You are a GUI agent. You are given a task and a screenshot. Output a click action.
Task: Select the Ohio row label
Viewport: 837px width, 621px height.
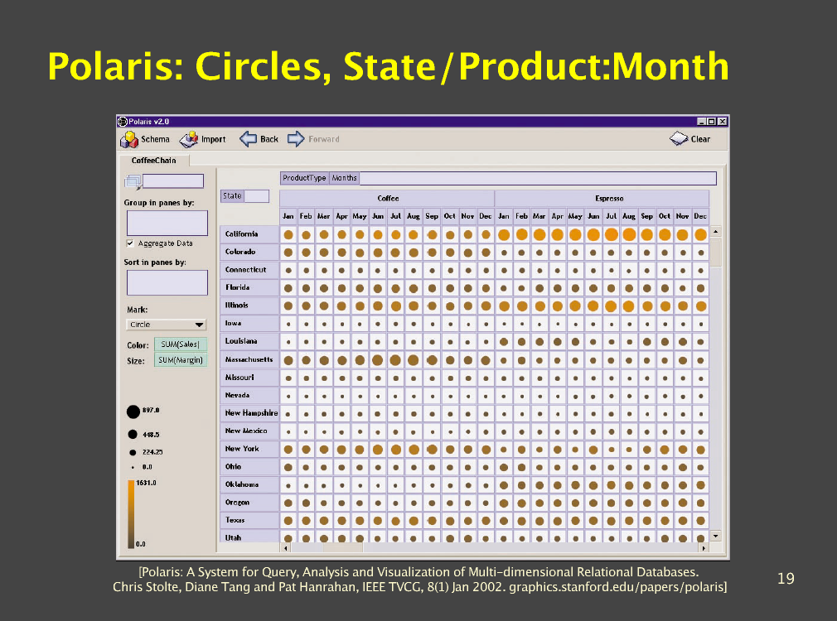pos(249,467)
